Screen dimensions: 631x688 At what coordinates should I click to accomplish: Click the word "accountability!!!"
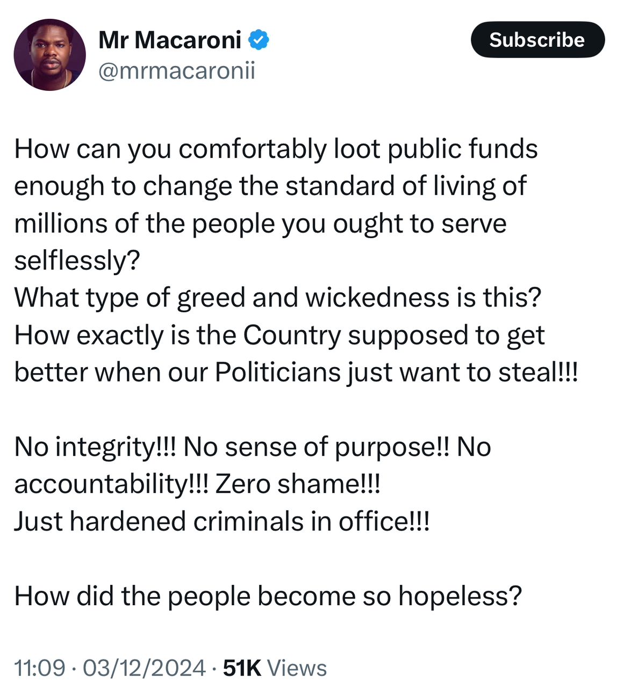pyautogui.click(x=110, y=484)
